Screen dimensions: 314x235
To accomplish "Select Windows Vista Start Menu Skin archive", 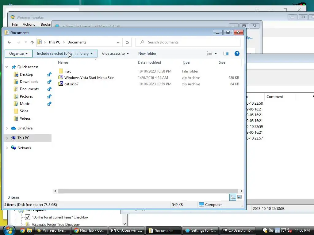I will [x=89, y=77].
